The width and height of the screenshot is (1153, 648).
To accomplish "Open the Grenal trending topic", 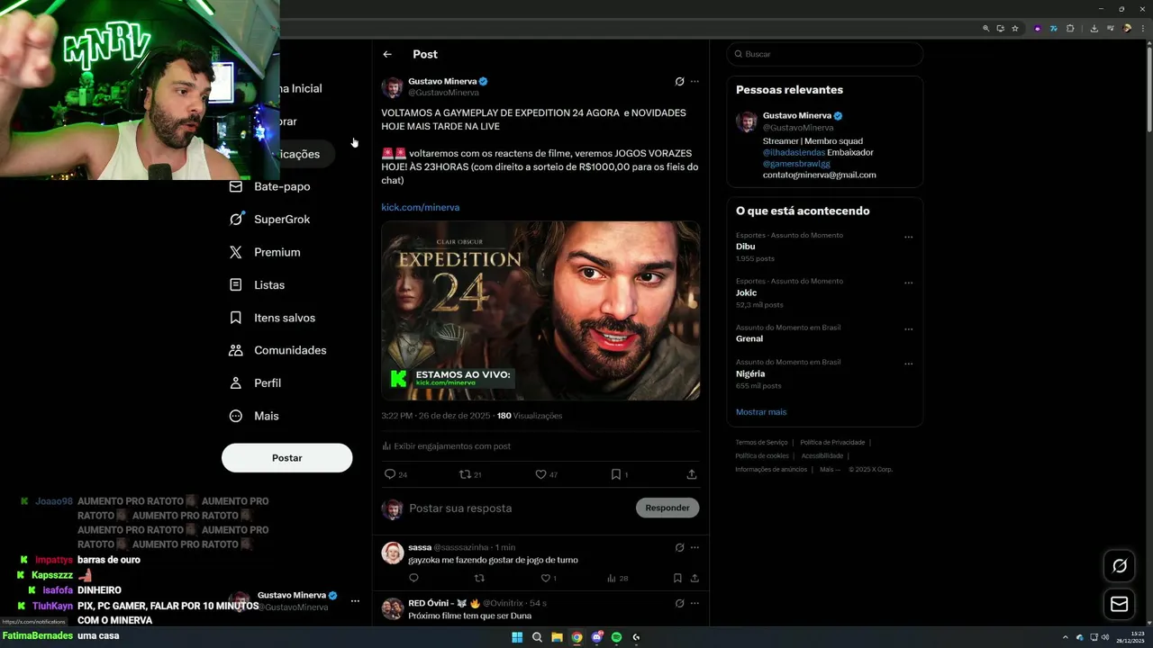I will click(749, 338).
